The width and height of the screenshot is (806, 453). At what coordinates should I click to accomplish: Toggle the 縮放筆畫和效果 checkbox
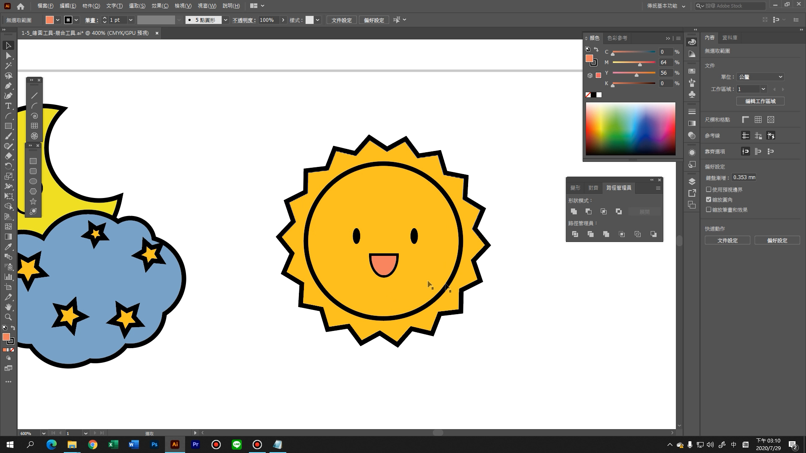pos(709,210)
